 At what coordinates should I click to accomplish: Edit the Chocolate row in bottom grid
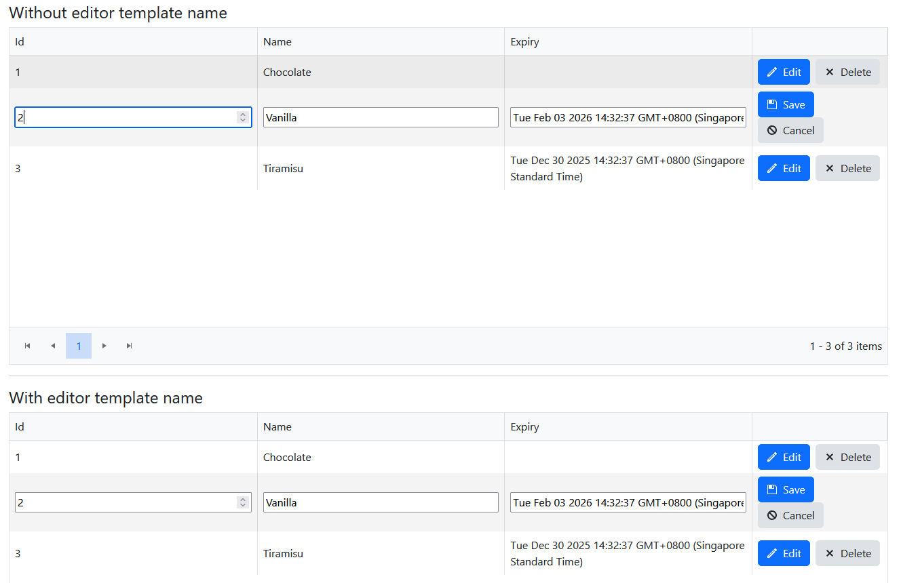pyautogui.click(x=784, y=457)
